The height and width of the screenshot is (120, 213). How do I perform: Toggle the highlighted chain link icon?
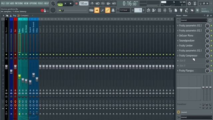(107, 10)
